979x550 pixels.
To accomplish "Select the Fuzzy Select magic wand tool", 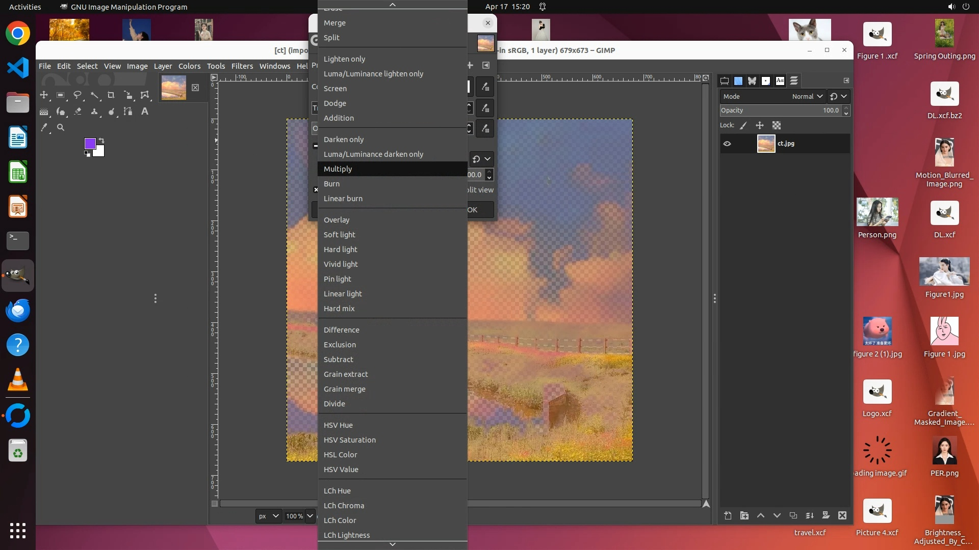I will 94,95.
